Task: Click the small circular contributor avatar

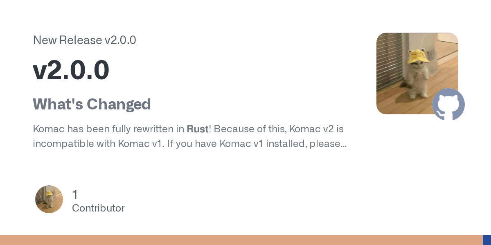Action: coord(49,199)
